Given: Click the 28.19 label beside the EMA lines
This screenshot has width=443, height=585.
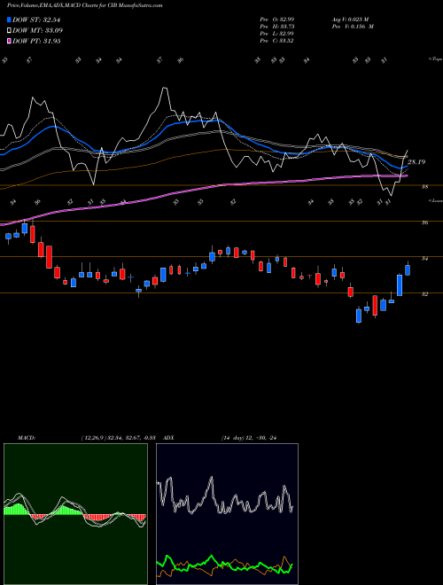Looking at the screenshot, I should [416, 162].
